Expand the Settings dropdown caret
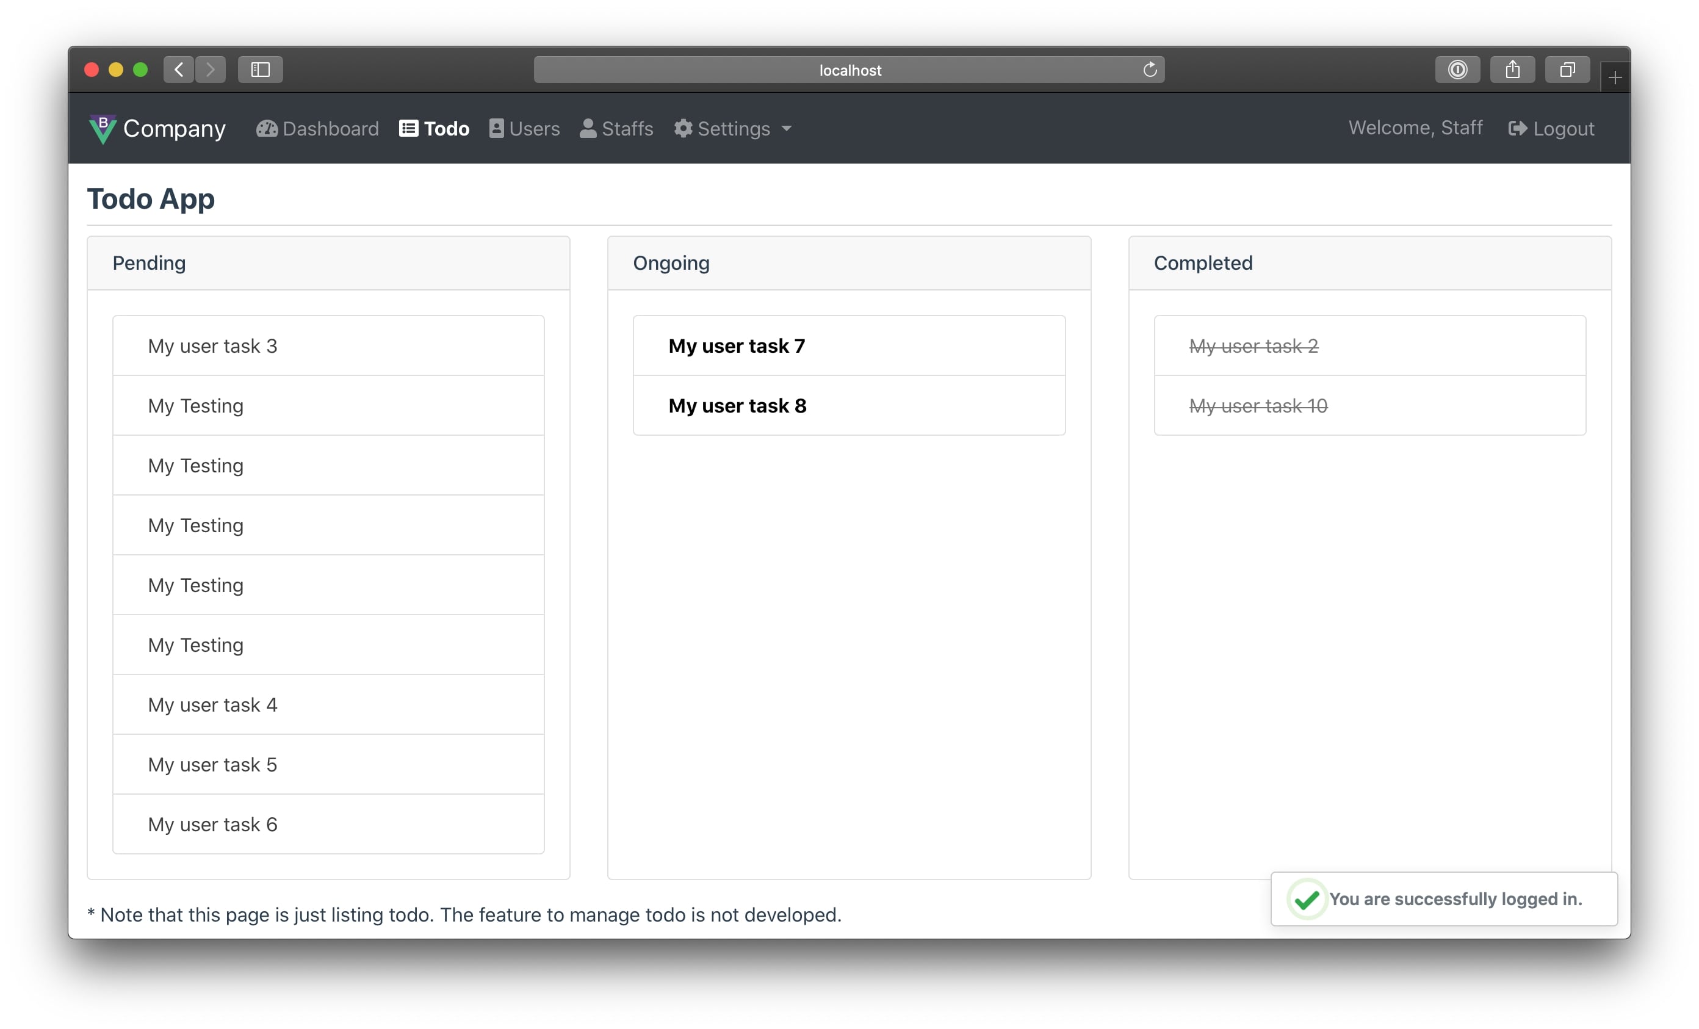Viewport: 1699px width, 1029px height. click(787, 129)
